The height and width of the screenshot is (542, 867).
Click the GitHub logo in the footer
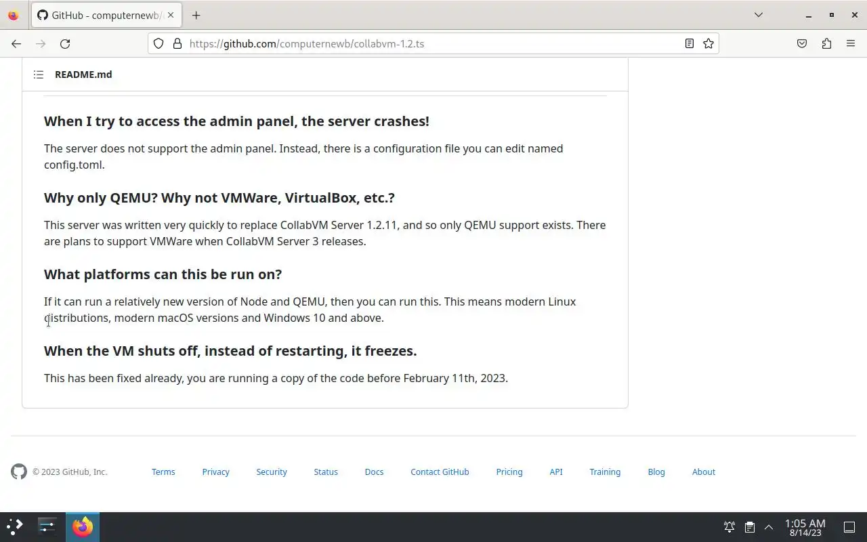pyautogui.click(x=19, y=472)
